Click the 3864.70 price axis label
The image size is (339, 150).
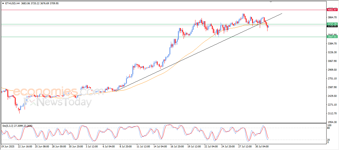pos(332,17)
